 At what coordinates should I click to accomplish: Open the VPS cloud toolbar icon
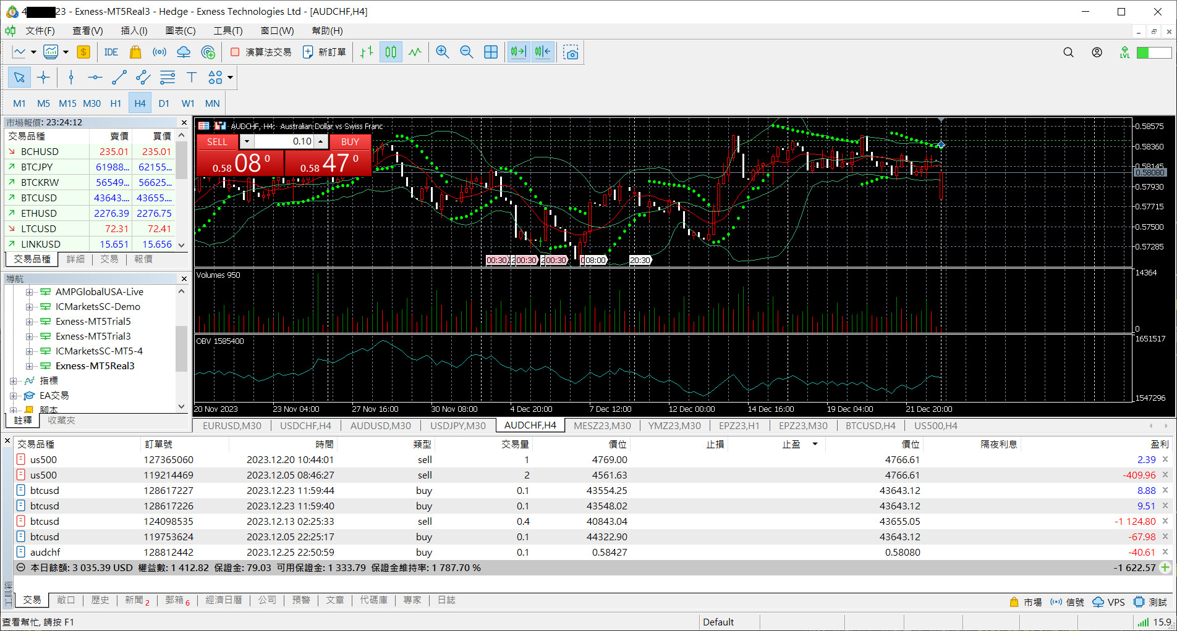click(184, 52)
